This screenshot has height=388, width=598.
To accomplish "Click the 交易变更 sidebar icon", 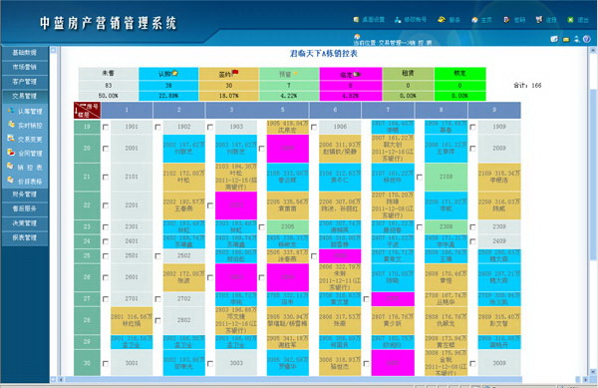I will pyautogui.click(x=11, y=139).
